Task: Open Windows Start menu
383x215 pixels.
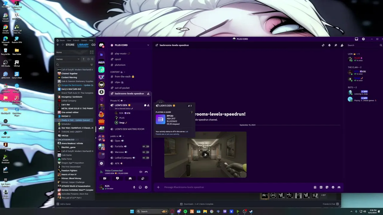Action: point(132,211)
